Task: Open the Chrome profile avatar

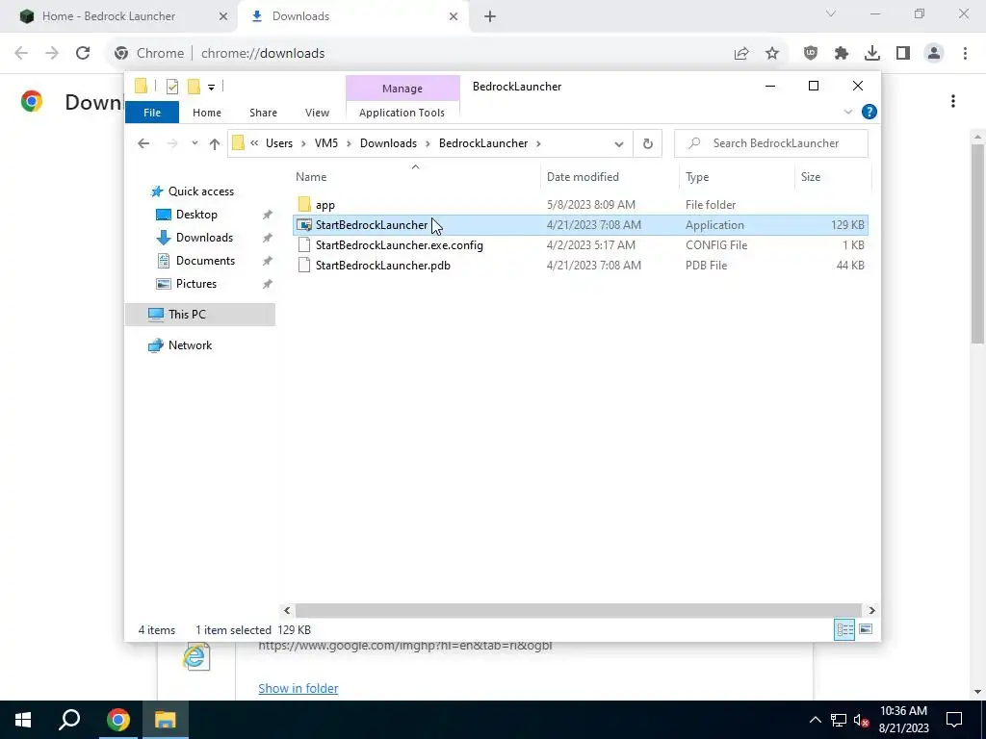Action: (934, 54)
